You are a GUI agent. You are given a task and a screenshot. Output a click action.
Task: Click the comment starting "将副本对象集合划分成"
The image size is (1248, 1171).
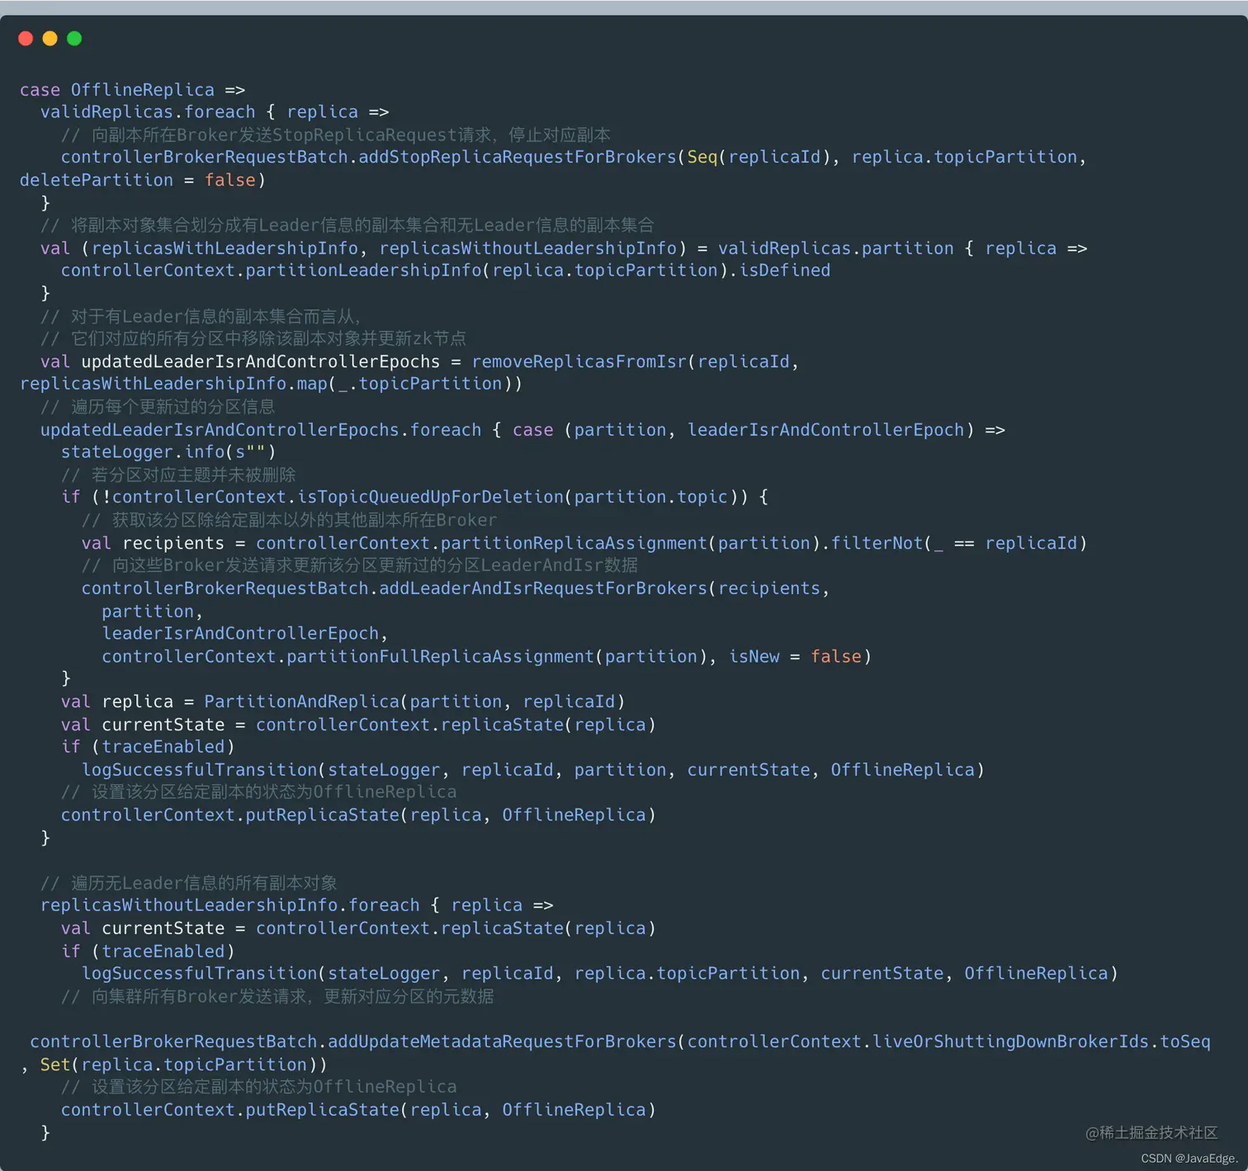click(347, 224)
